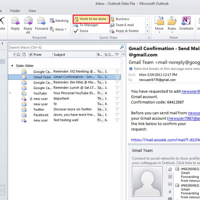Click the Reply button icon
Image resolution: width=200 pixels, height=200 pixels.
(x=15, y=21)
